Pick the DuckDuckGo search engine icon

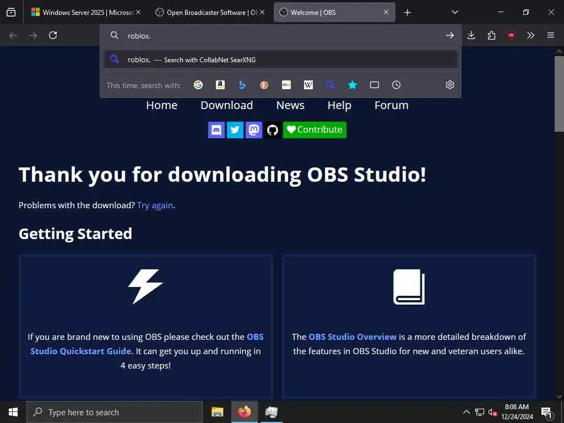264,85
